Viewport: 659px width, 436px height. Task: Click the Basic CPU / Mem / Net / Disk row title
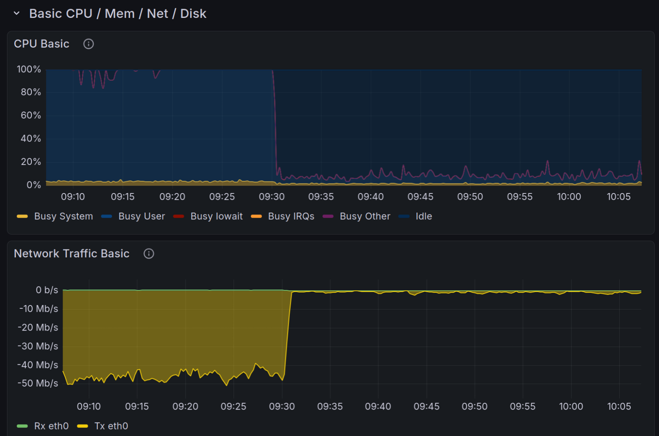(118, 13)
